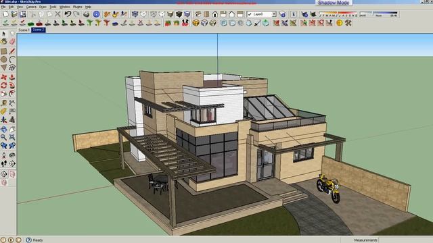Switch to the Iso view house icon

pyautogui.click(x=198, y=13)
